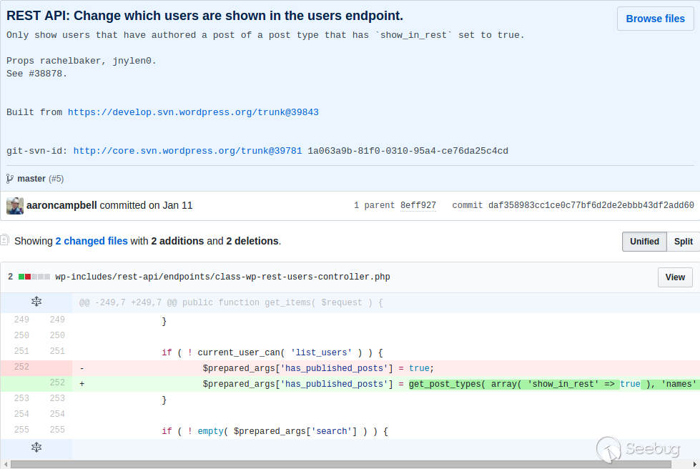Open pull request #5 link

(56, 179)
